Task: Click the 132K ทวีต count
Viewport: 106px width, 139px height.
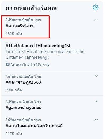Action: (14, 34)
